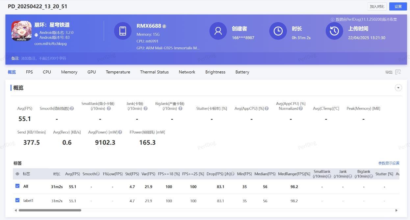Viewport: 410px width, 220px height.
Task: Go to the Thermal Status tab
Action: [154, 72]
